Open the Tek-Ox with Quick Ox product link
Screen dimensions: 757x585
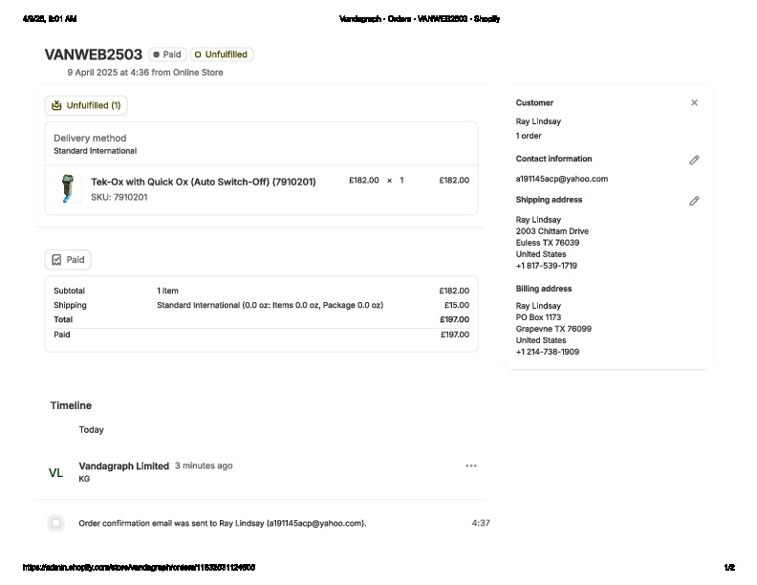coord(203,182)
